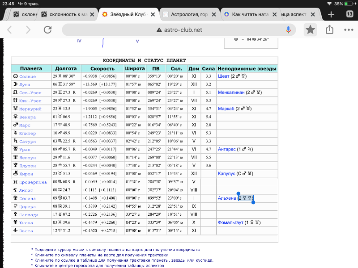Close the Звёздный Клуб tab

[x=153, y=14]
